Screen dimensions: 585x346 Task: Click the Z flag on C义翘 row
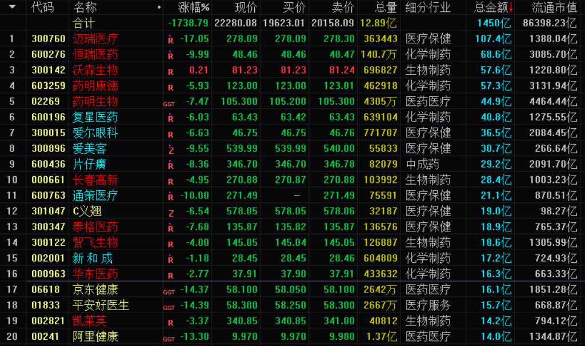click(171, 213)
